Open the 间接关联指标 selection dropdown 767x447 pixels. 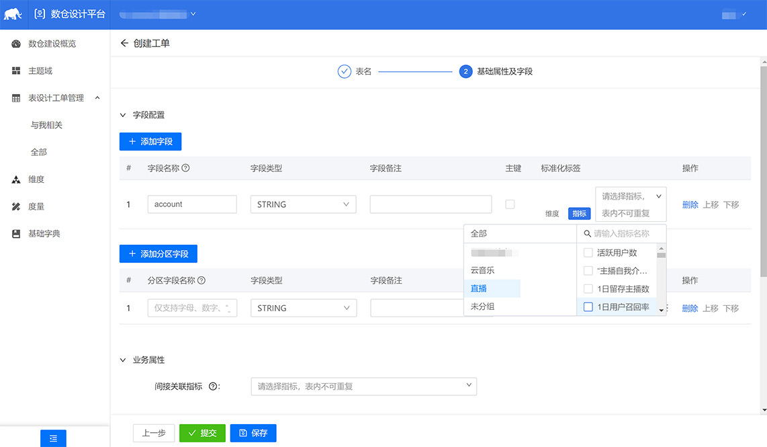[x=363, y=386]
